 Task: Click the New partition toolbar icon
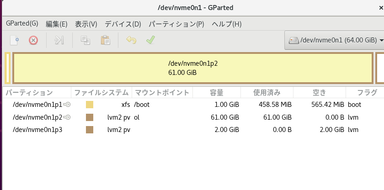15,40
